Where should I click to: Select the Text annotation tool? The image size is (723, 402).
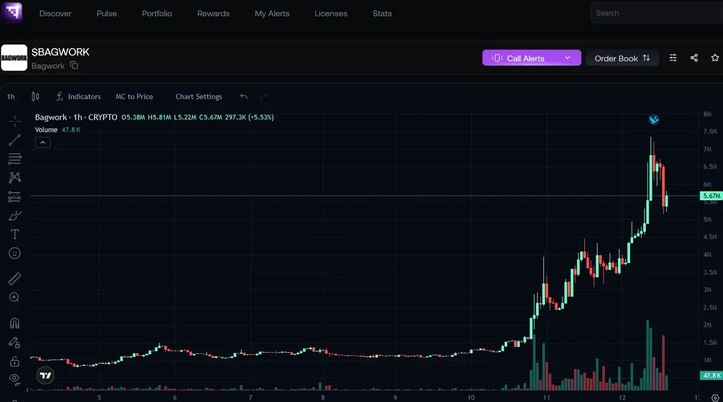click(x=14, y=235)
